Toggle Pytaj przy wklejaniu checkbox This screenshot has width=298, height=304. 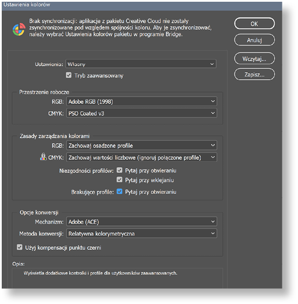tap(119, 180)
